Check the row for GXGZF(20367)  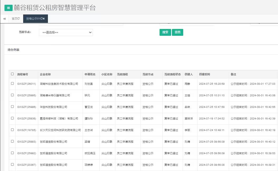coord(12,165)
